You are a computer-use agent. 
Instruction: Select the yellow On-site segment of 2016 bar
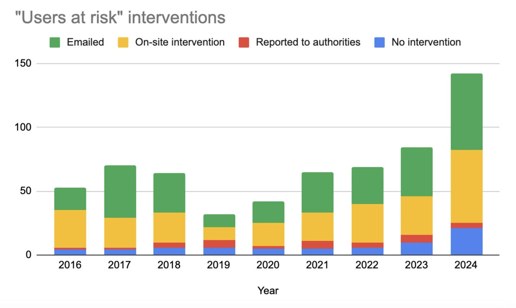[x=70, y=229]
